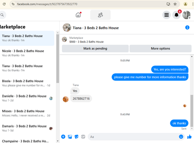This screenshot has width=194, height=143.
Task: Click Tiana's profile picture in chat header
Action: click(67, 27)
